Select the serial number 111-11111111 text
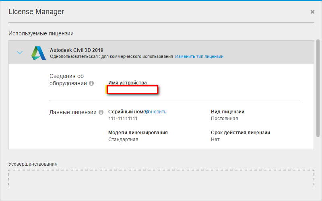Screen dimensions: 322x201 click(123, 119)
